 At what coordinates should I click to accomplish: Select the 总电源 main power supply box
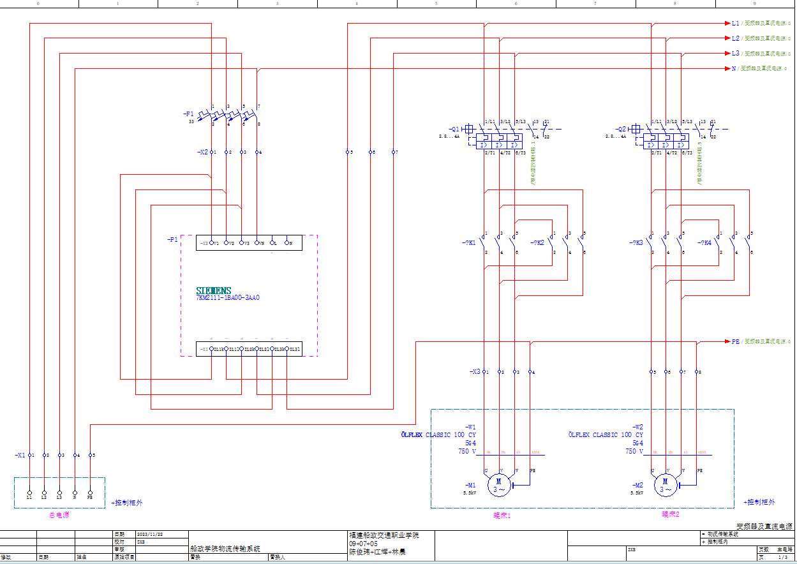pos(59,493)
